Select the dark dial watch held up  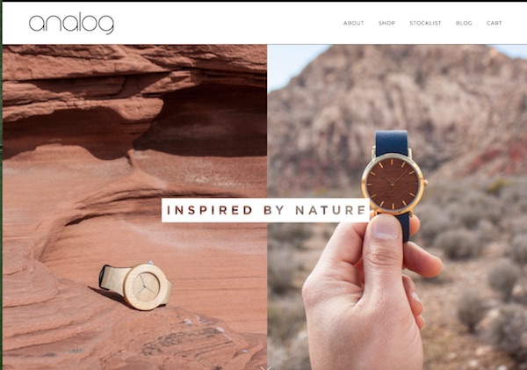click(x=393, y=184)
